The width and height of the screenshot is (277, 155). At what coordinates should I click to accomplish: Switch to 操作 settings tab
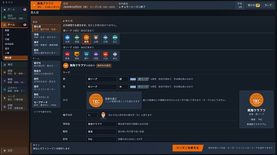coord(46,88)
